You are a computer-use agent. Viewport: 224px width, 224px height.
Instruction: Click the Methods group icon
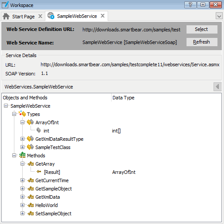click(x=22, y=155)
